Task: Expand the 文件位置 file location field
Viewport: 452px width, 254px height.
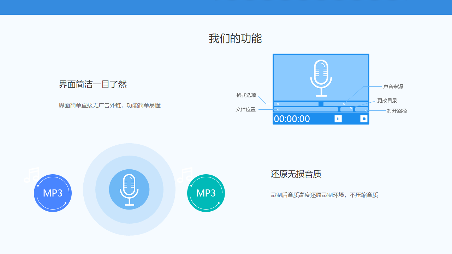Action: click(x=305, y=109)
